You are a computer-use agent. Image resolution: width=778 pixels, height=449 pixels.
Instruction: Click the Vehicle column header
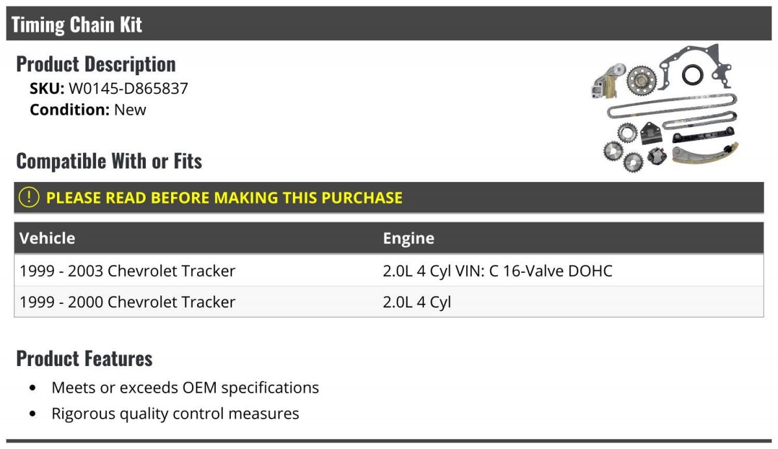click(x=47, y=238)
